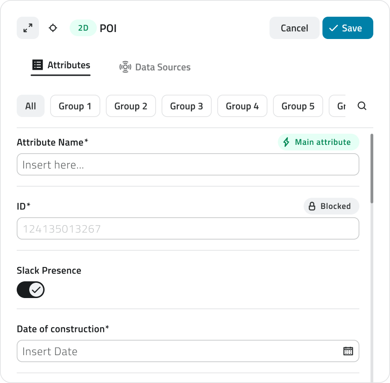390x383 pixels.
Task: Filter by Group 5
Action: tap(298, 106)
